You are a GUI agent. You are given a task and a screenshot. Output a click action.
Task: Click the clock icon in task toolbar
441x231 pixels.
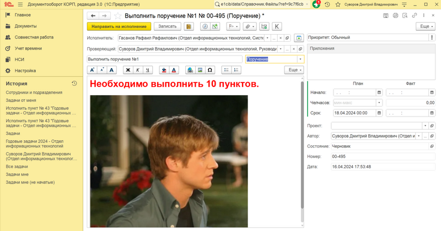pos(205,26)
